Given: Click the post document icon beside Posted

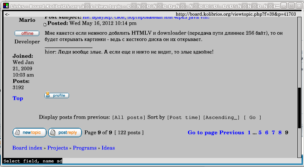Looking at the screenshot, I should click(45, 24).
